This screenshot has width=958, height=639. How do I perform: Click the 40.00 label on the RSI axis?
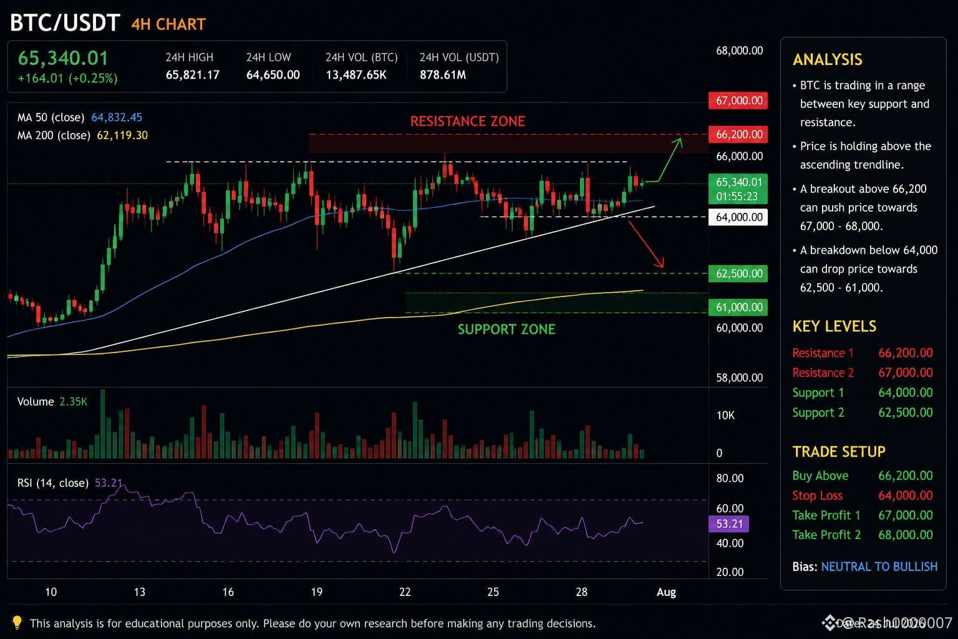[x=730, y=544]
